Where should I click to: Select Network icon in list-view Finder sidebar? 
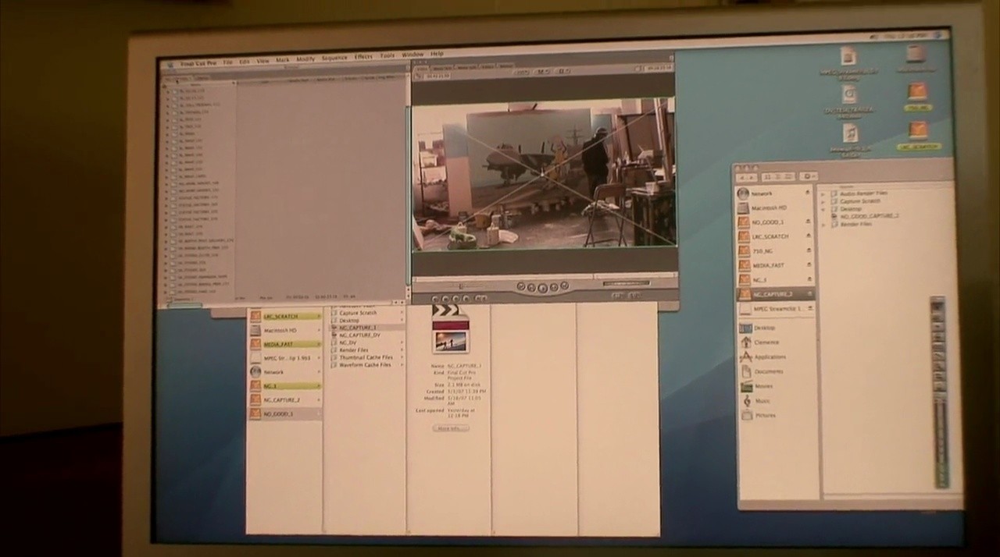(743, 193)
